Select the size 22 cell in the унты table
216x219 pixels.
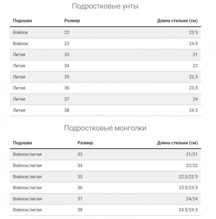pos(67,32)
